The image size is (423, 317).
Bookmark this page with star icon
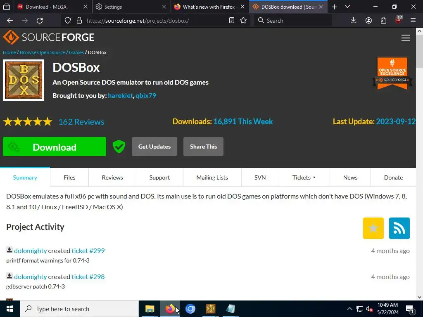[243, 21]
